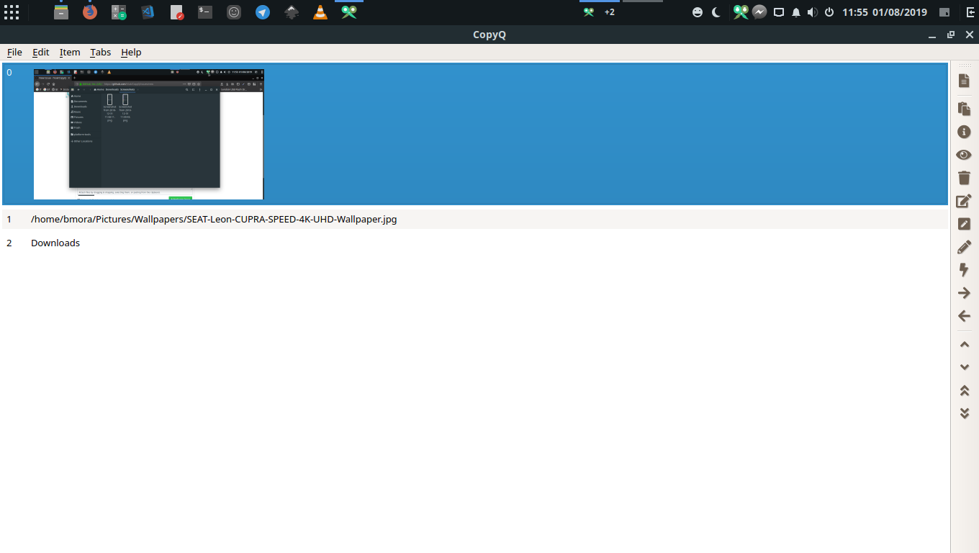979x553 pixels.
Task: Click the logout arrow icon in the panel
Action: click(970, 12)
